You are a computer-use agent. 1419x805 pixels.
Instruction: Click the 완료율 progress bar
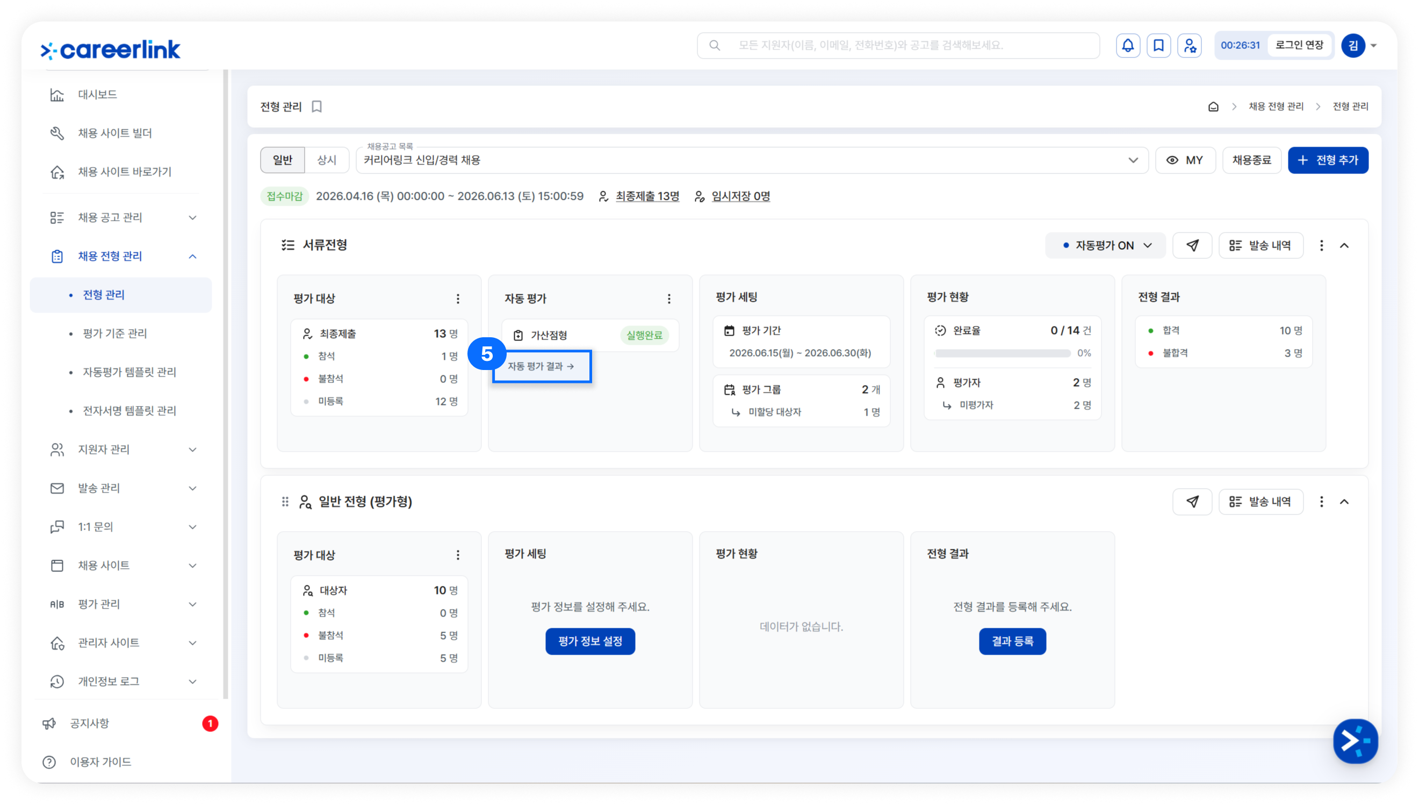coord(1003,354)
